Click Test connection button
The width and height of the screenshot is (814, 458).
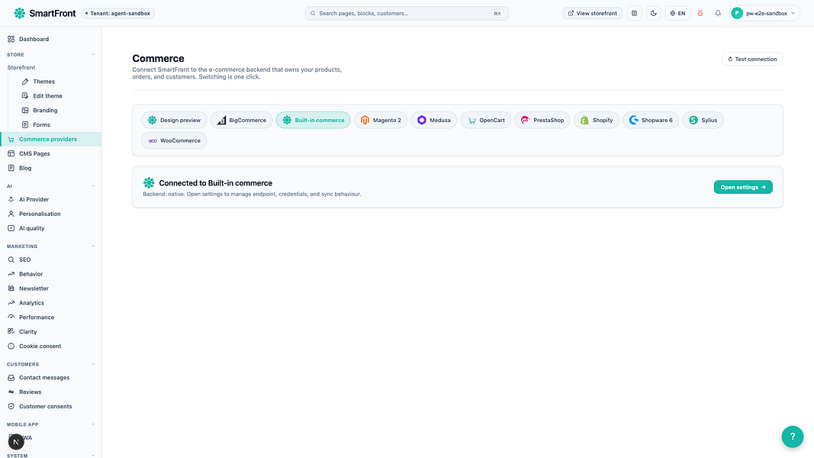pyautogui.click(x=752, y=60)
